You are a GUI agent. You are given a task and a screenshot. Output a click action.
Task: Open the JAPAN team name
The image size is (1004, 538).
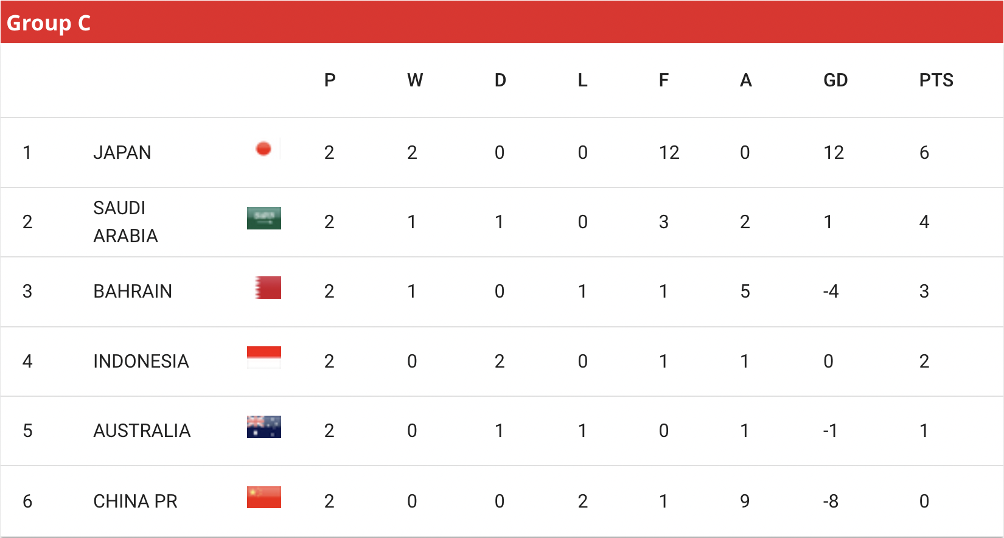click(122, 152)
